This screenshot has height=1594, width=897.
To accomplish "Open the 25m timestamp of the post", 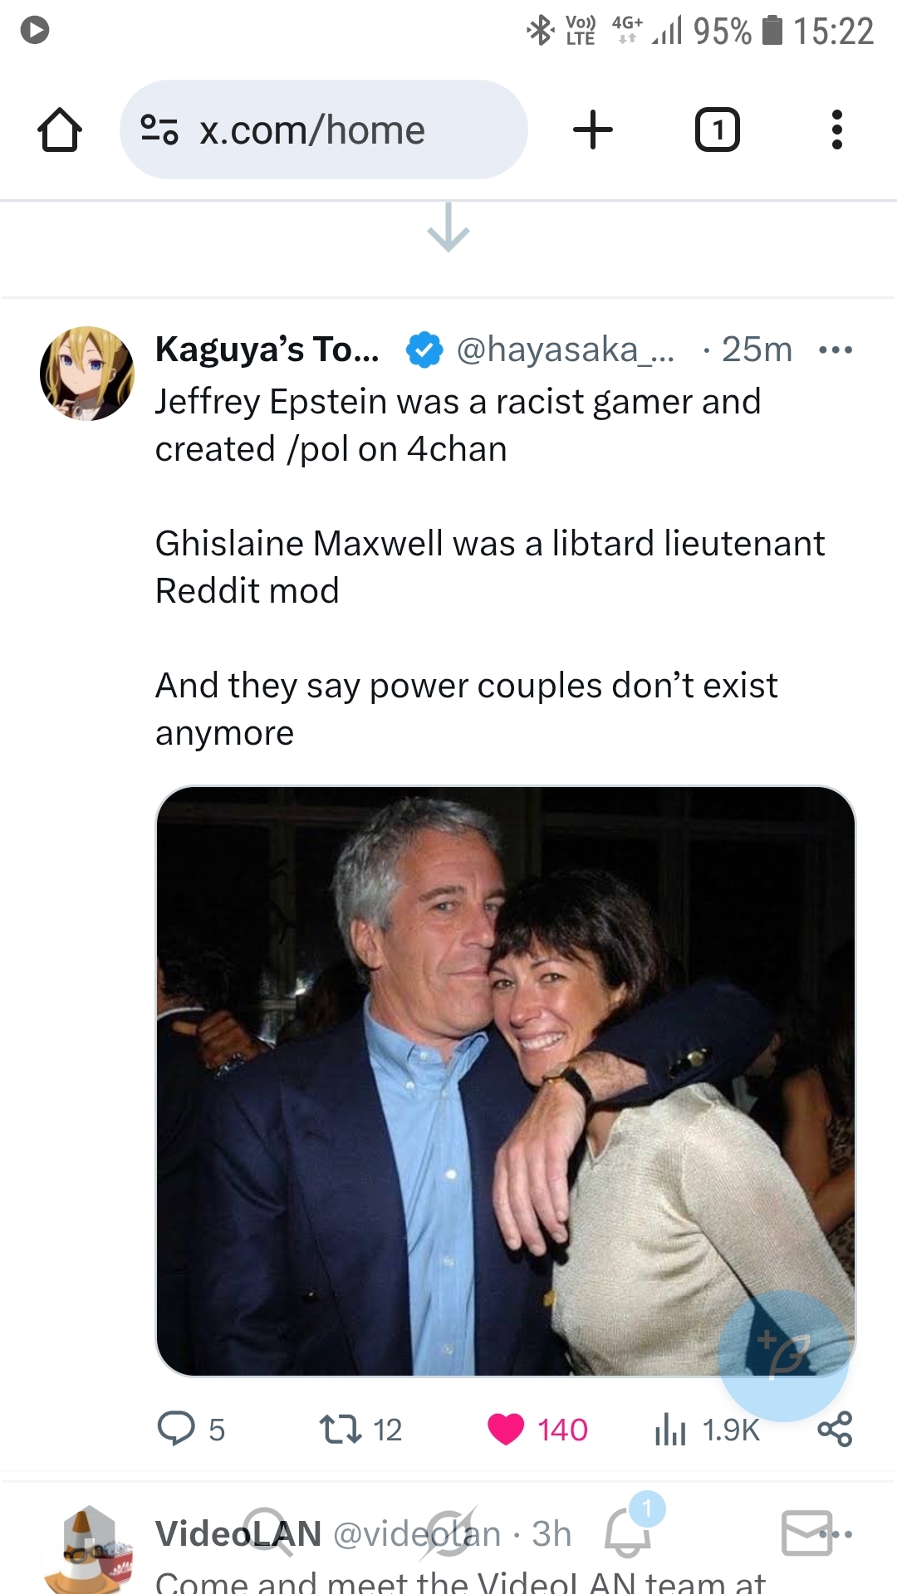I will pyautogui.click(x=757, y=350).
